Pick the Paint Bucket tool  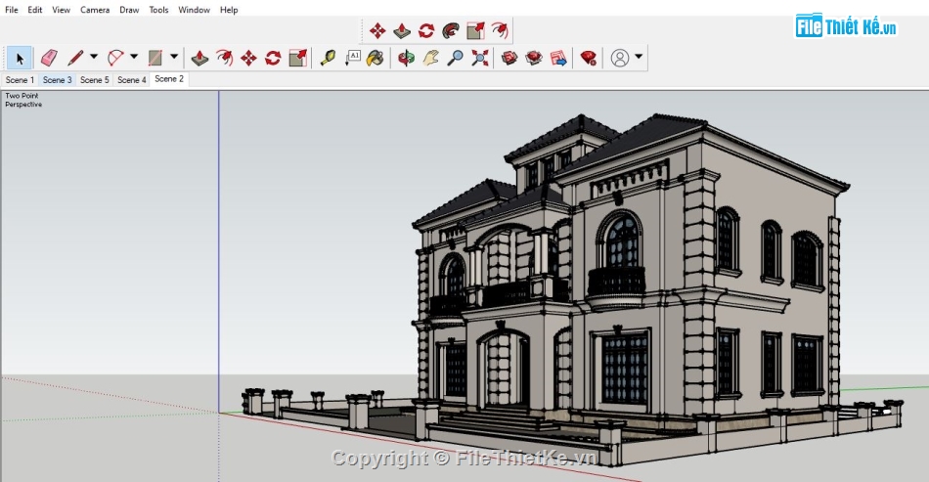coord(376,58)
